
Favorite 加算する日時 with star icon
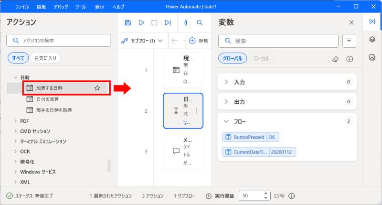97,88
